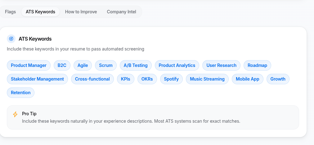Click the Music Streaming keyword chip
The image size is (314, 145).
207,79
